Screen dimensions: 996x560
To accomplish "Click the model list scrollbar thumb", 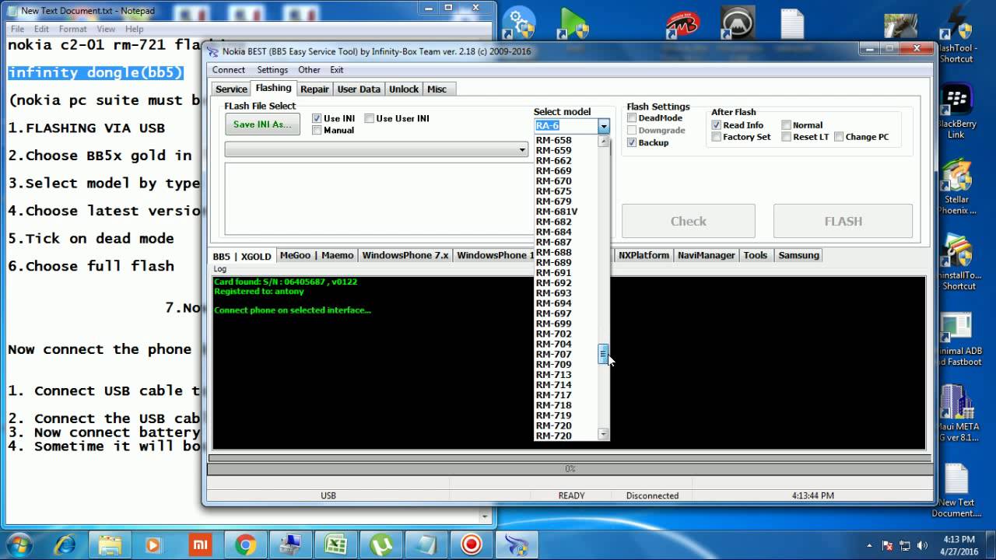I will [x=603, y=354].
